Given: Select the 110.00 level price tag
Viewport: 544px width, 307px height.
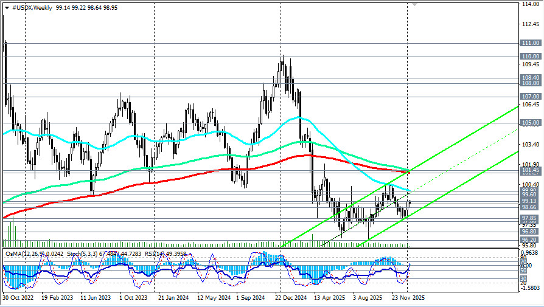Looking at the screenshot, I should click(531, 56).
